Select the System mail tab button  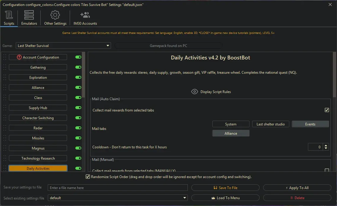(231, 124)
